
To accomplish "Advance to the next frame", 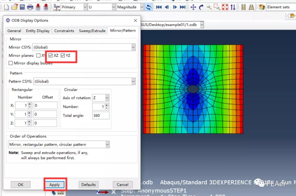I will (x=175, y=7).
